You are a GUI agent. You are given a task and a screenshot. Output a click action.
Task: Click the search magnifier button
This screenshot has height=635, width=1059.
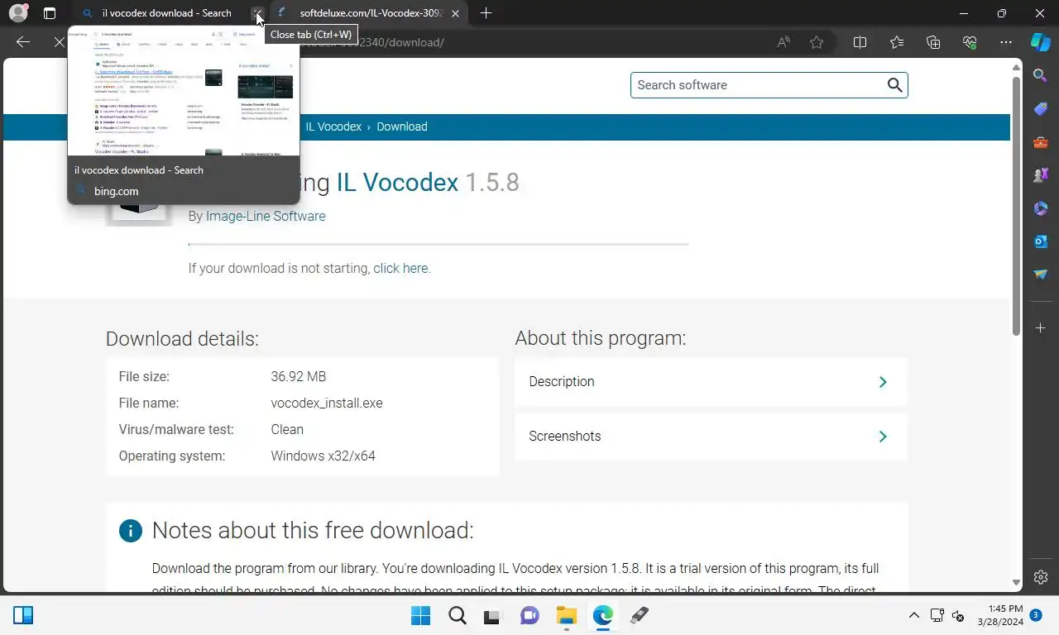tap(894, 85)
